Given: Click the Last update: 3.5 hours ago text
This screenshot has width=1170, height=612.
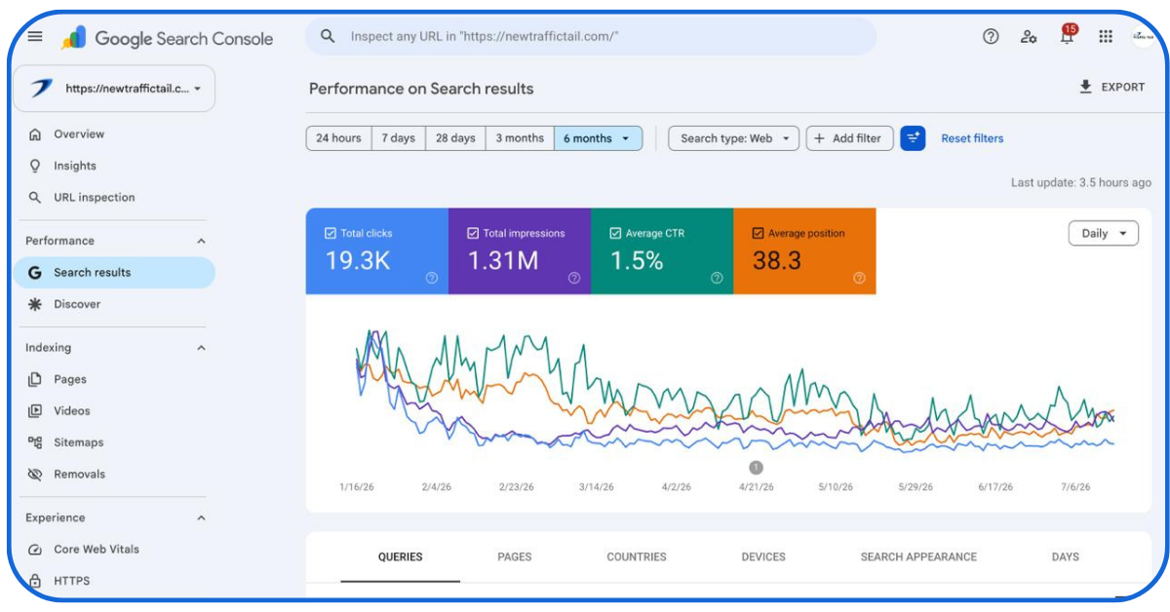Looking at the screenshot, I should [x=1081, y=182].
